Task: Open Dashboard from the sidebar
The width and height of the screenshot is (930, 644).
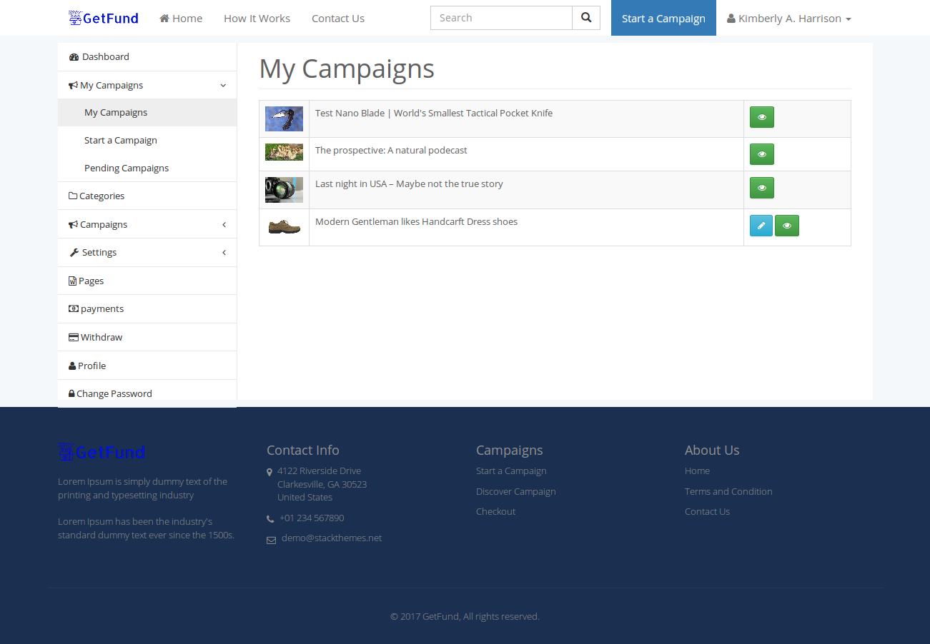Action: (x=147, y=57)
